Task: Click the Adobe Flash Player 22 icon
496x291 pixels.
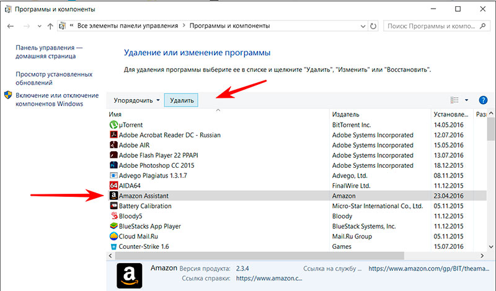Action: [113, 155]
